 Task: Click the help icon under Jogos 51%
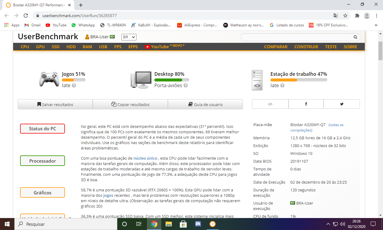coord(74,86)
